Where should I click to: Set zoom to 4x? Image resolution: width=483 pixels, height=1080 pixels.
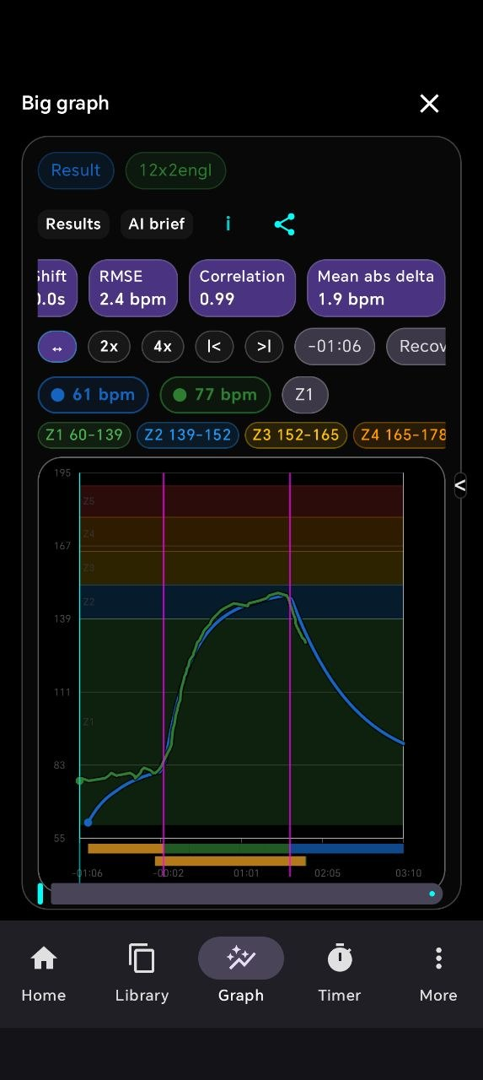(x=163, y=347)
